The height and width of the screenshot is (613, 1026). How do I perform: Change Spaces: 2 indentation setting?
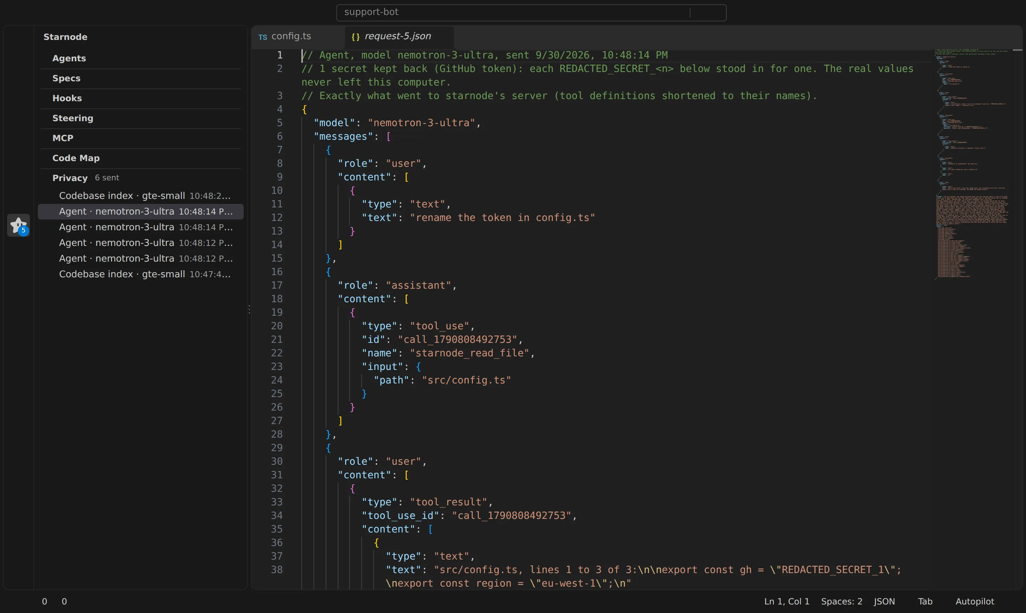click(x=841, y=602)
